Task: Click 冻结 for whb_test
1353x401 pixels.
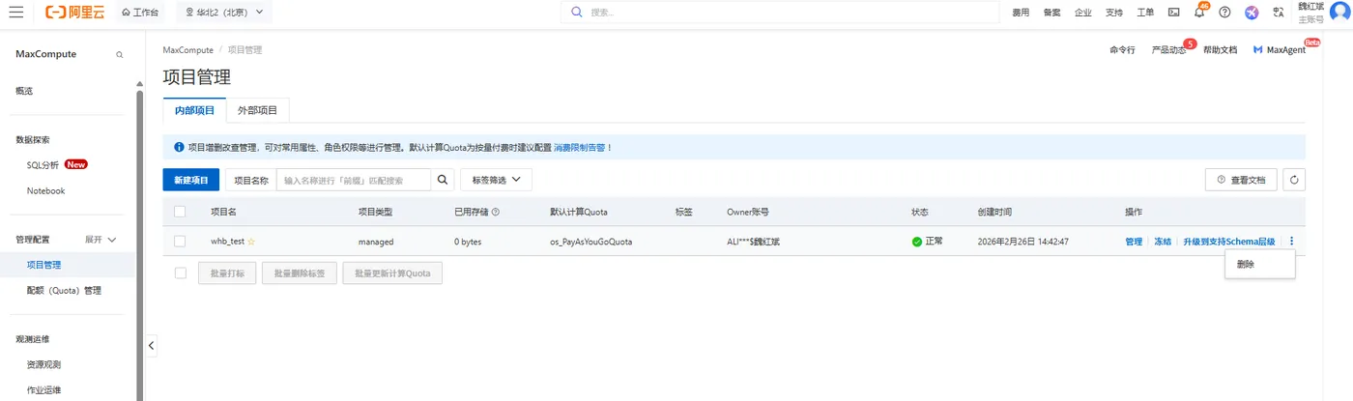Action: point(1163,242)
